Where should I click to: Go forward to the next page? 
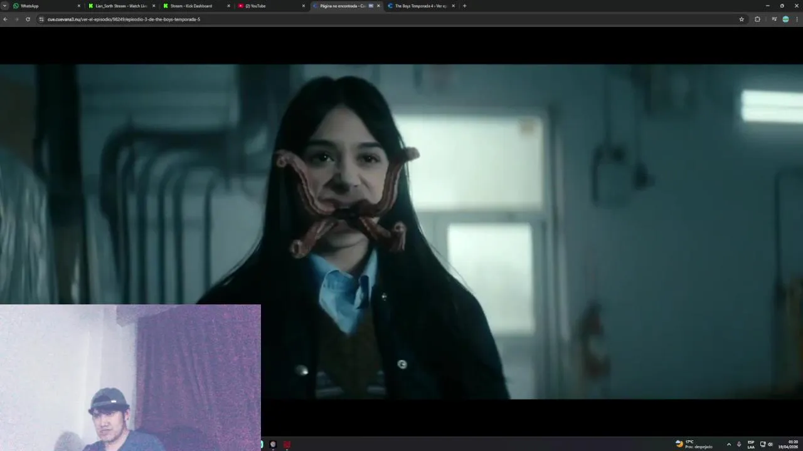pos(16,19)
